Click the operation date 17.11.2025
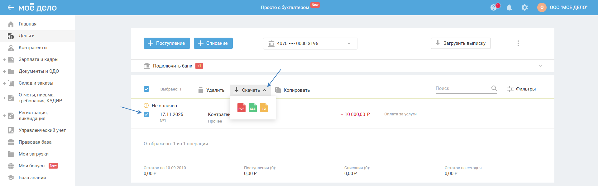This screenshot has height=186, width=598. click(x=171, y=114)
